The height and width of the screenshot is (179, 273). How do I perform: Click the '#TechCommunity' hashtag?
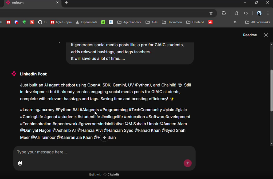pos(145,110)
